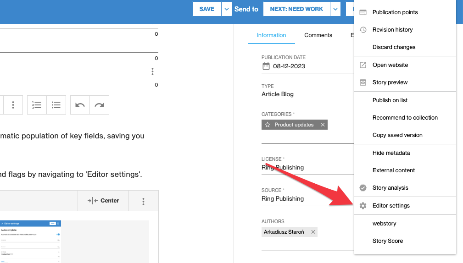463x263 pixels.
Task: Click the NEXT: NEED WORK button
Action: [296, 9]
